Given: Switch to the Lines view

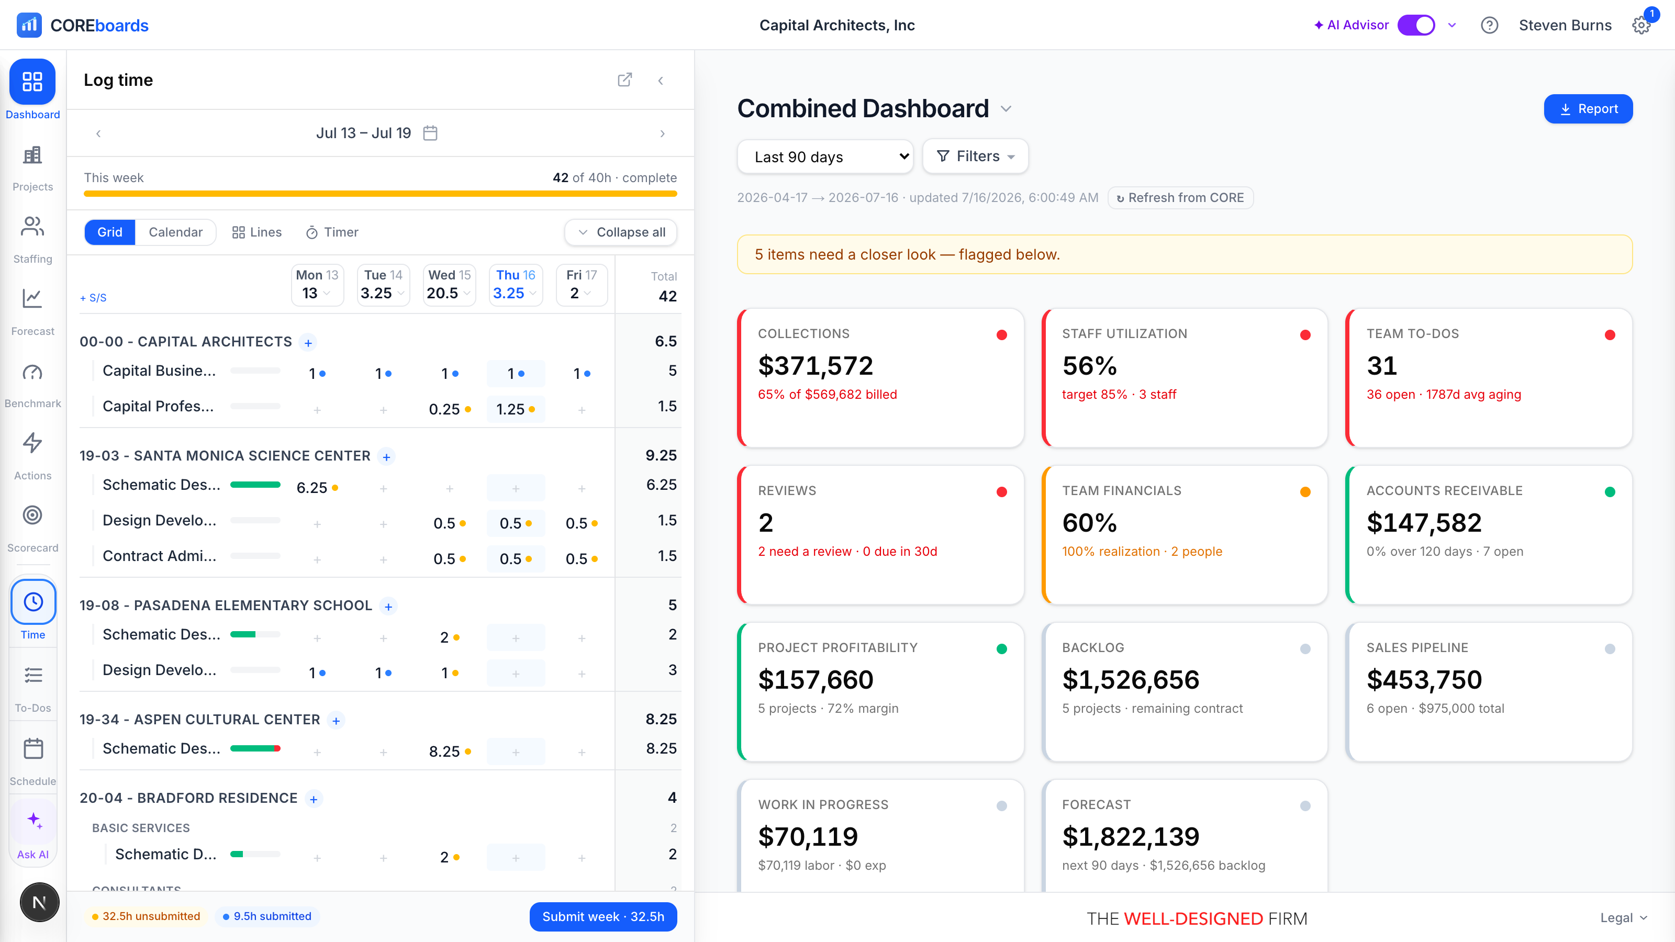Looking at the screenshot, I should point(257,232).
